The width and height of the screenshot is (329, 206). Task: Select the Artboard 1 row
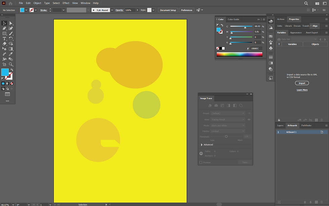[x=302, y=132]
